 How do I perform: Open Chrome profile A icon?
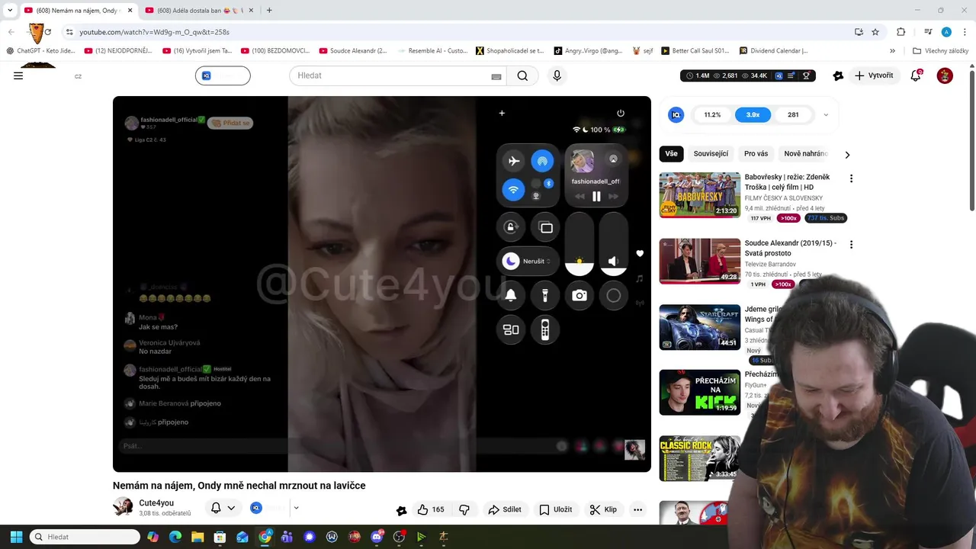(946, 32)
